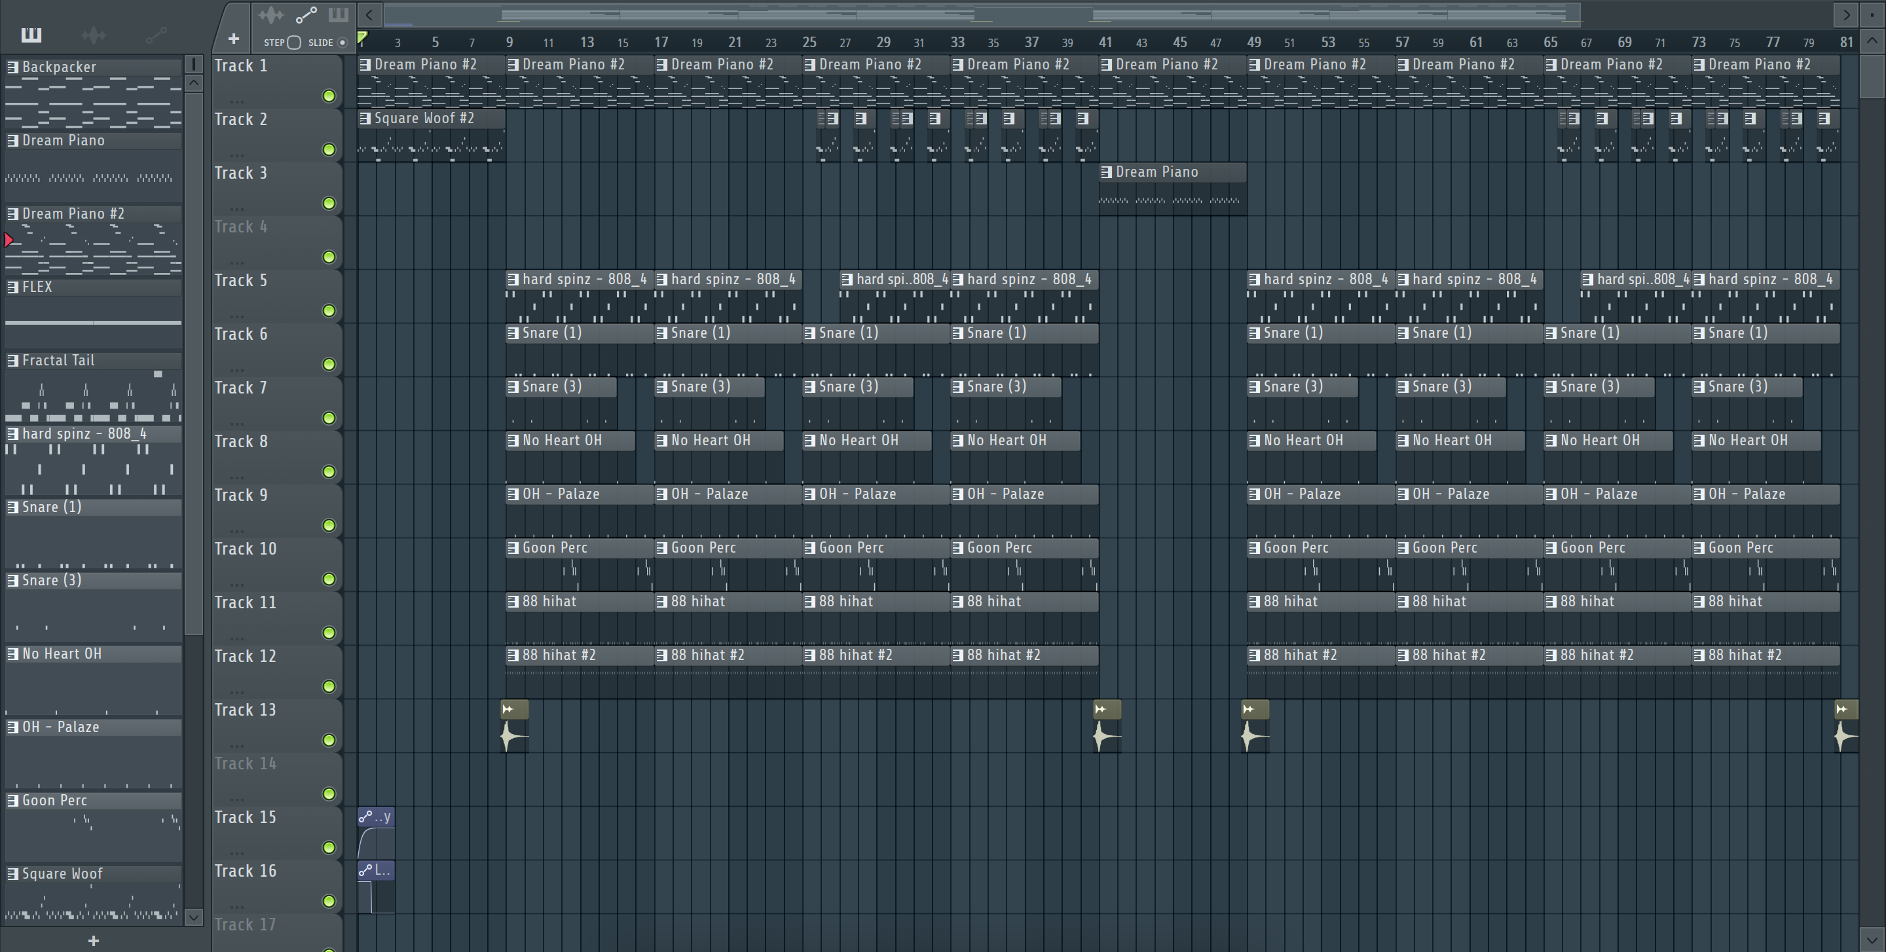Mute Track 5 with its green light

tap(329, 310)
